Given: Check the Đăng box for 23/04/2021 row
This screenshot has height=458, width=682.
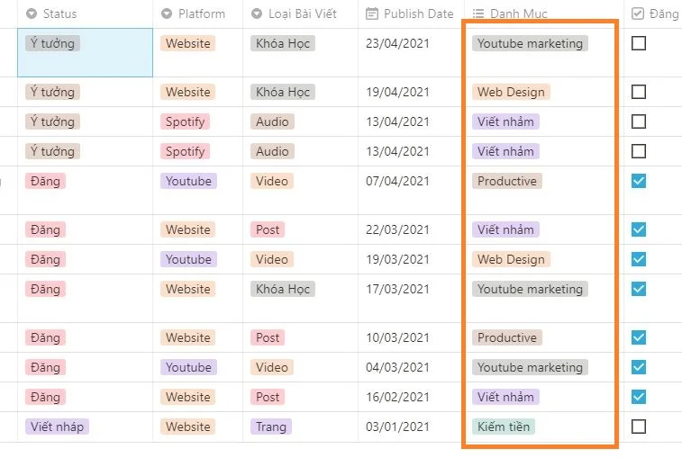Looking at the screenshot, I should coord(639,43).
